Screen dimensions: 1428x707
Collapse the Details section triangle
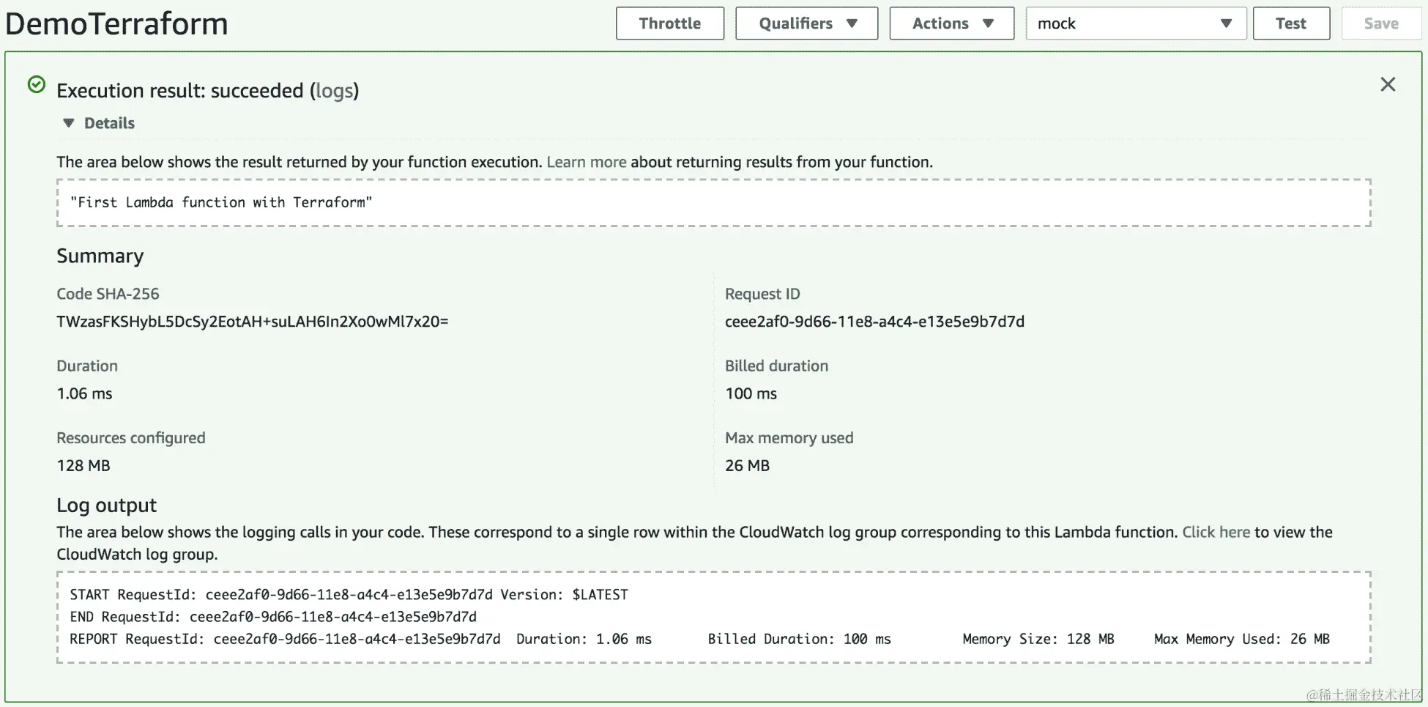click(69, 123)
